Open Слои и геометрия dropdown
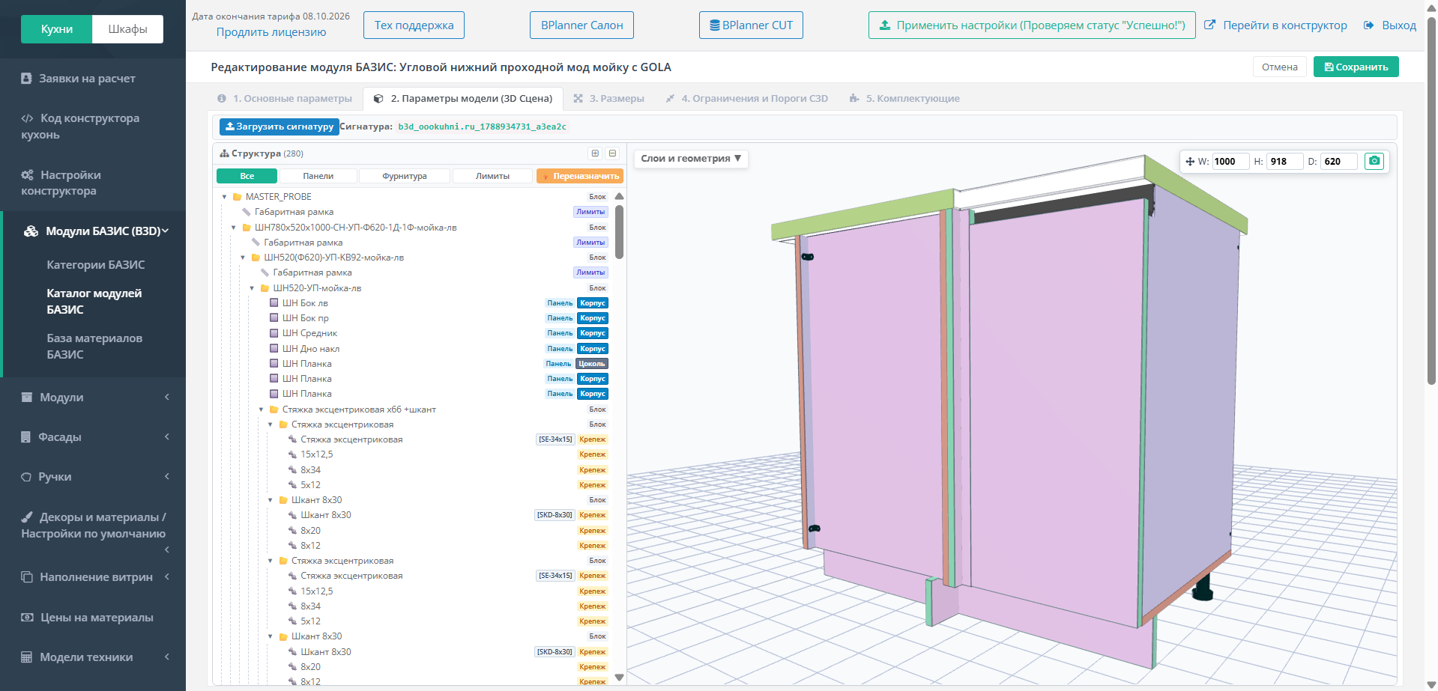The image size is (1438, 691). (x=691, y=159)
